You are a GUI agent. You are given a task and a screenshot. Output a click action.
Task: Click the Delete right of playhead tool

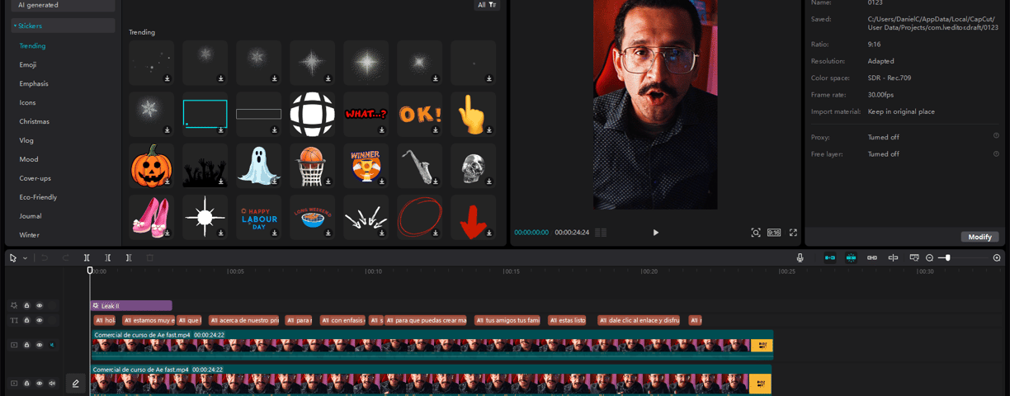129,258
